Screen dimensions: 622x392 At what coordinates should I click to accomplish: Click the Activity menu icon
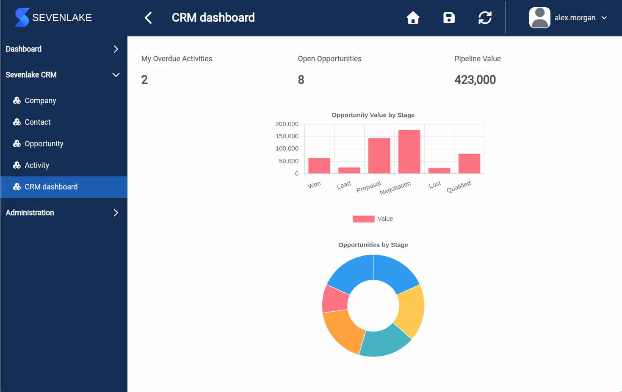[17, 165]
